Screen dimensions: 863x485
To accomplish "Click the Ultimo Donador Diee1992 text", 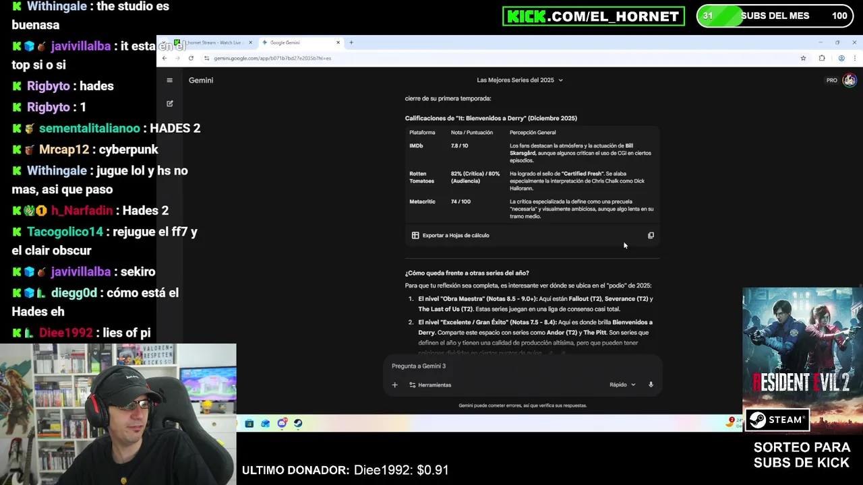I will pyautogui.click(x=345, y=470).
